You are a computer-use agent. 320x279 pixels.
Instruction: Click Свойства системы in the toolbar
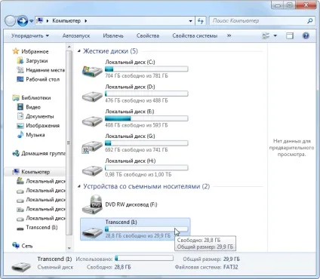click(x=195, y=35)
